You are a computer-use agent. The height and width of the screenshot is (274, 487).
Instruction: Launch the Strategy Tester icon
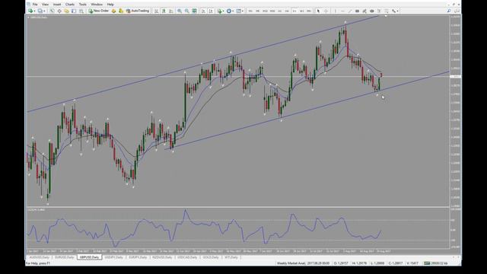(81, 11)
